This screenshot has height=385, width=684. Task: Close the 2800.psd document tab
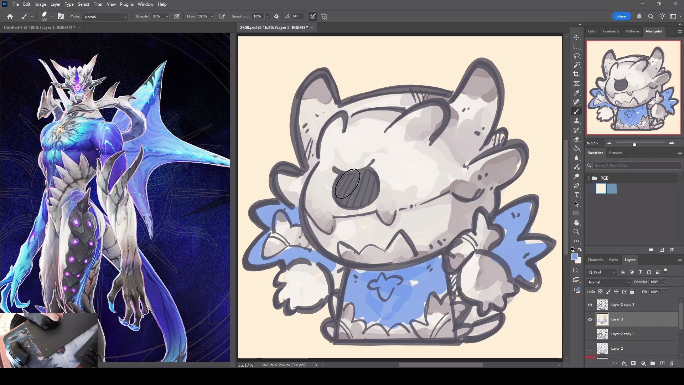coord(312,27)
